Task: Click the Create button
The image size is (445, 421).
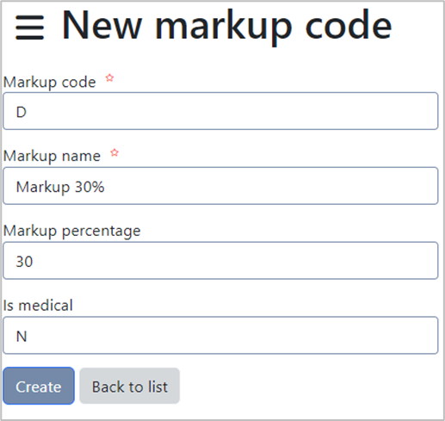Action: click(x=39, y=386)
